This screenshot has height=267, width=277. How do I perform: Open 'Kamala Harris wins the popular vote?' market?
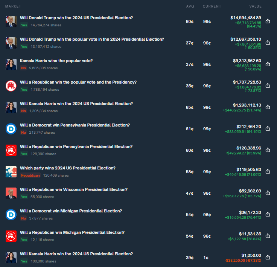tap(56, 61)
